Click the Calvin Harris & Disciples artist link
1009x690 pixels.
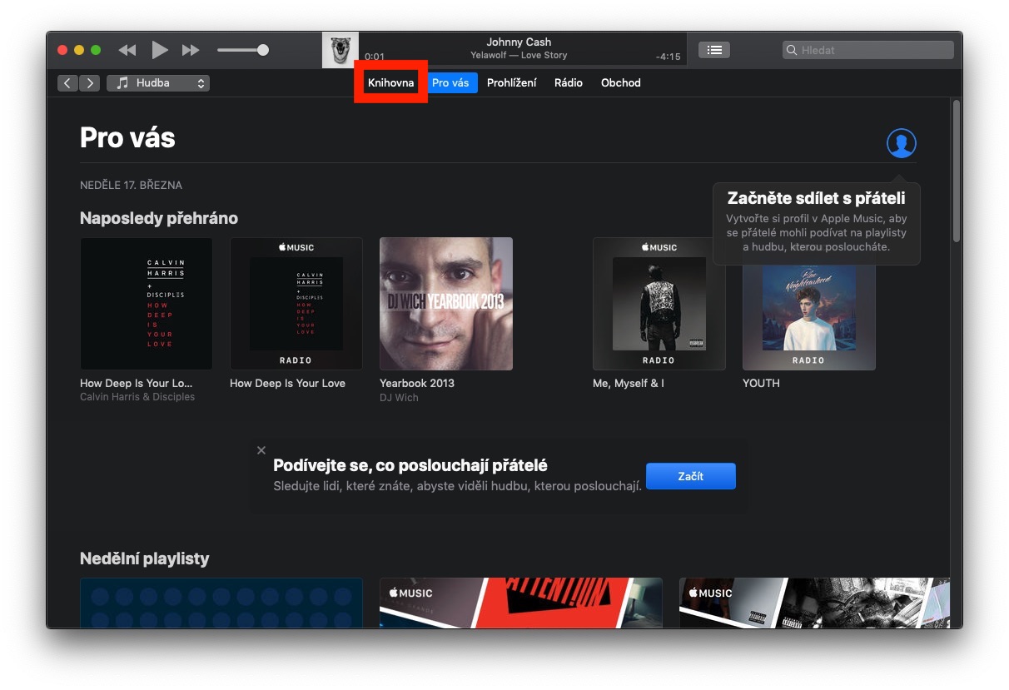(137, 397)
